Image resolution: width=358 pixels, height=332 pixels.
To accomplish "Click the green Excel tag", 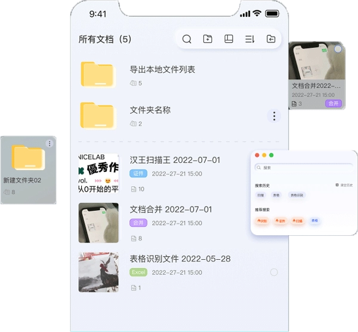I will click(x=138, y=272).
